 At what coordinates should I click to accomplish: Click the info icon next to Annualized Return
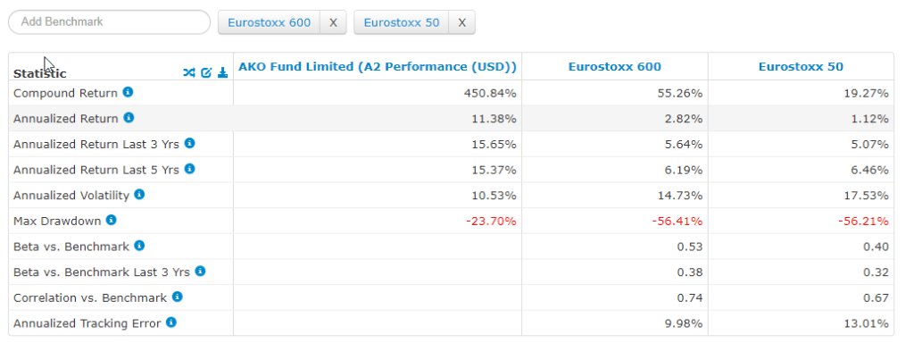129,118
